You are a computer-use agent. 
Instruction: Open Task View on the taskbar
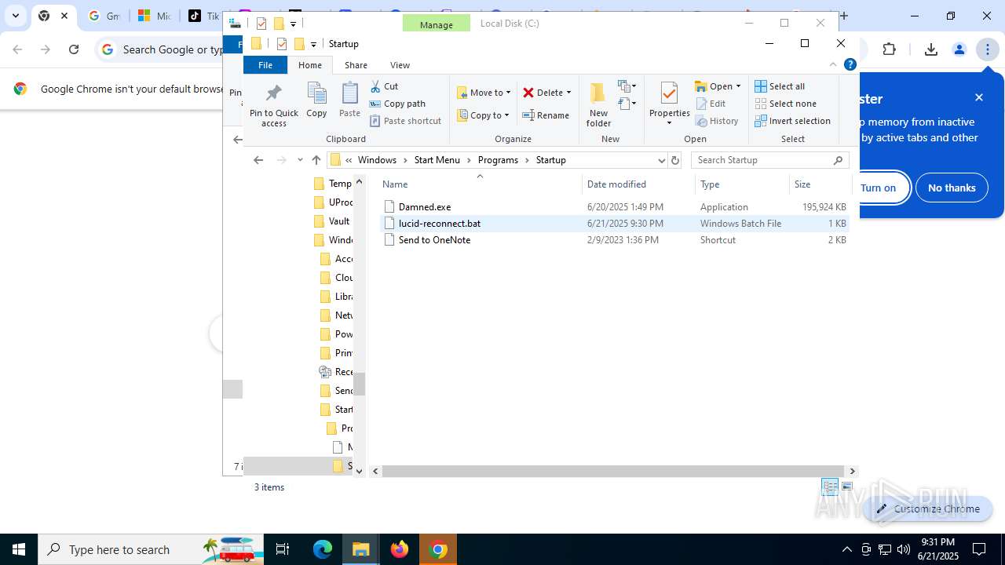tap(283, 549)
